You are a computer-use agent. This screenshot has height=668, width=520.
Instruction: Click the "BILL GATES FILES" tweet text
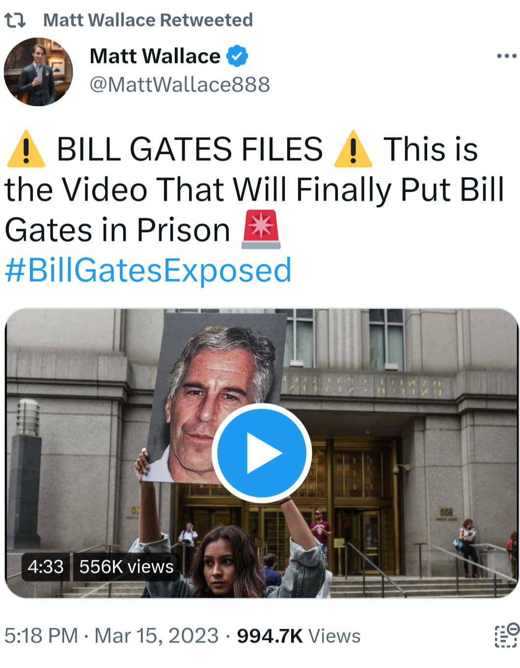tap(190, 149)
